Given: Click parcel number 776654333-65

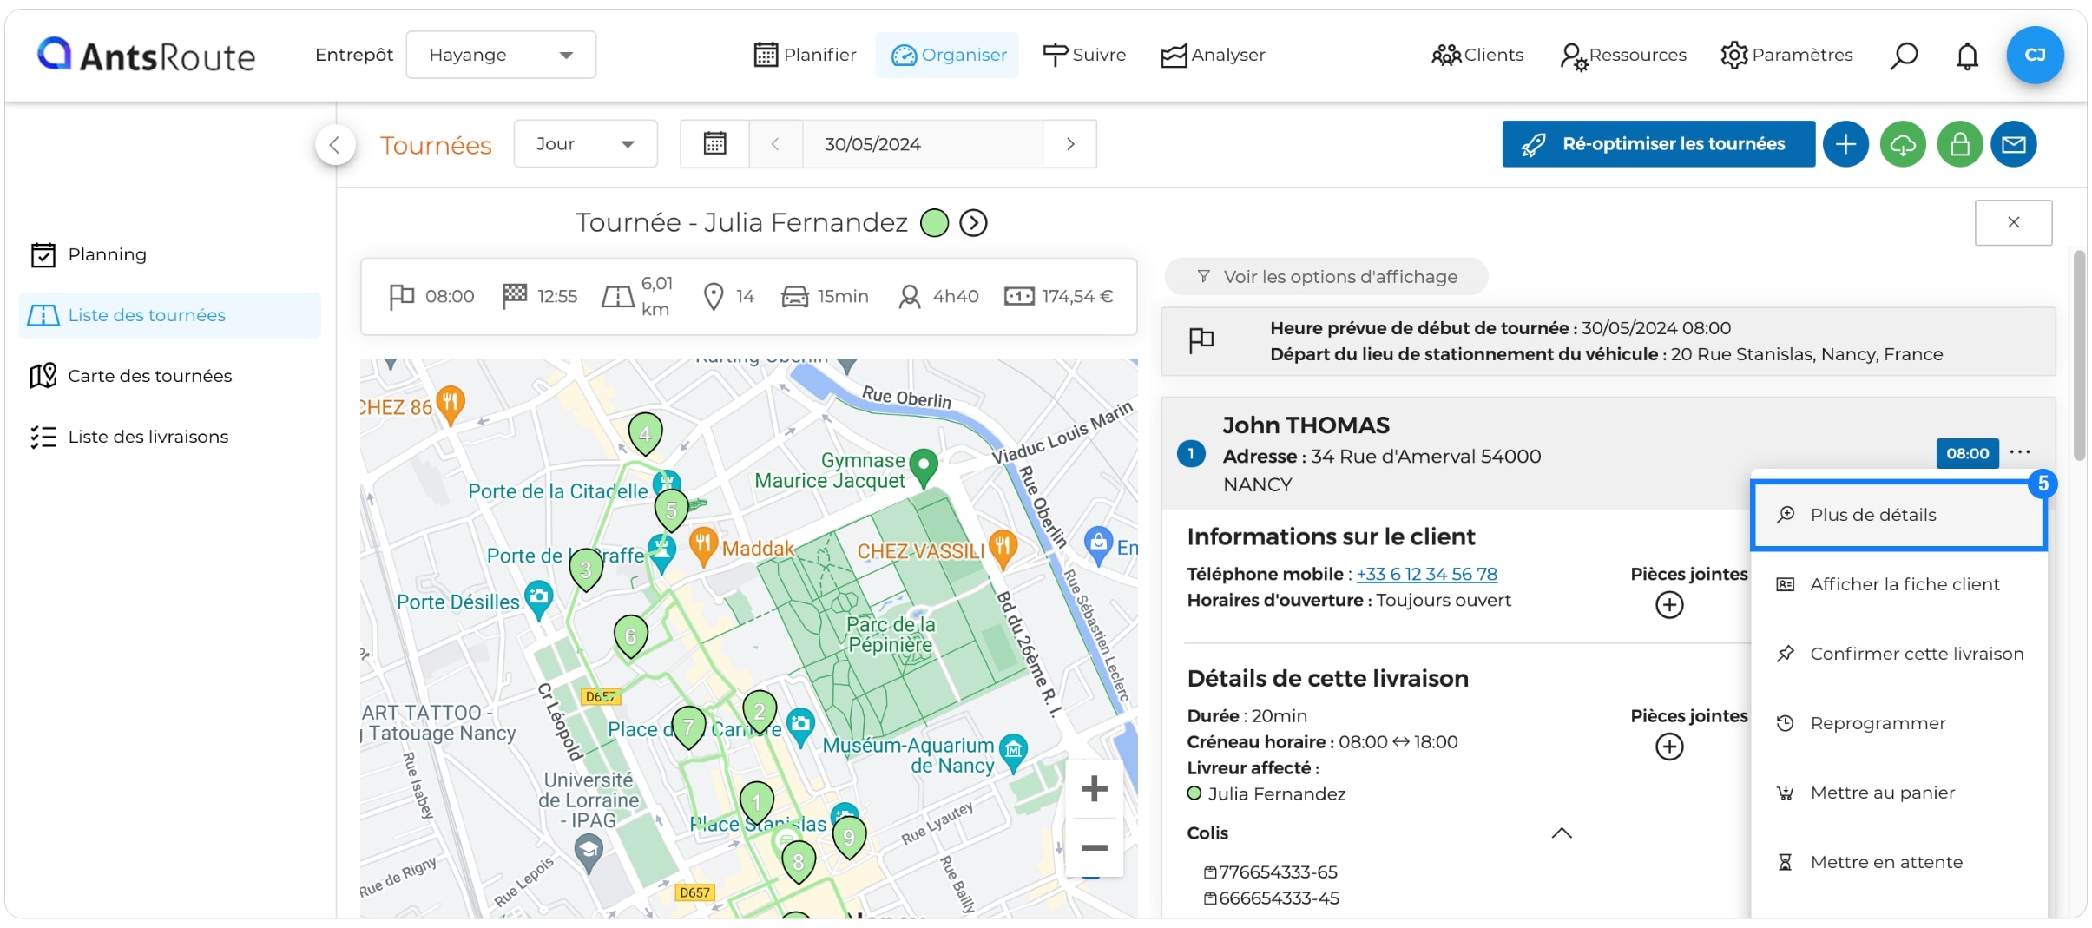Looking at the screenshot, I should pyautogui.click(x=1277, y=872).
